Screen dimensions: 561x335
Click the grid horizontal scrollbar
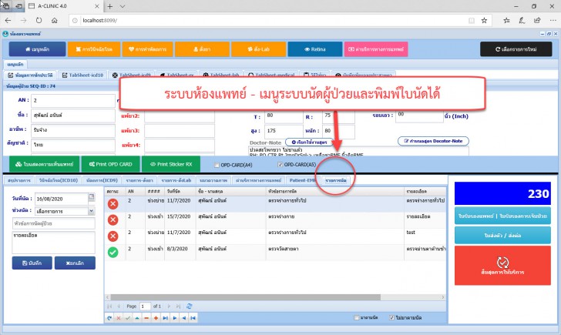click(x=245, y=297)
